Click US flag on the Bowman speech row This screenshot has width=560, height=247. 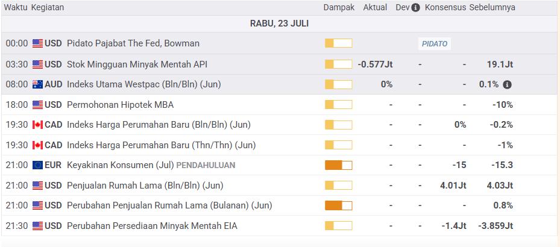37,43
